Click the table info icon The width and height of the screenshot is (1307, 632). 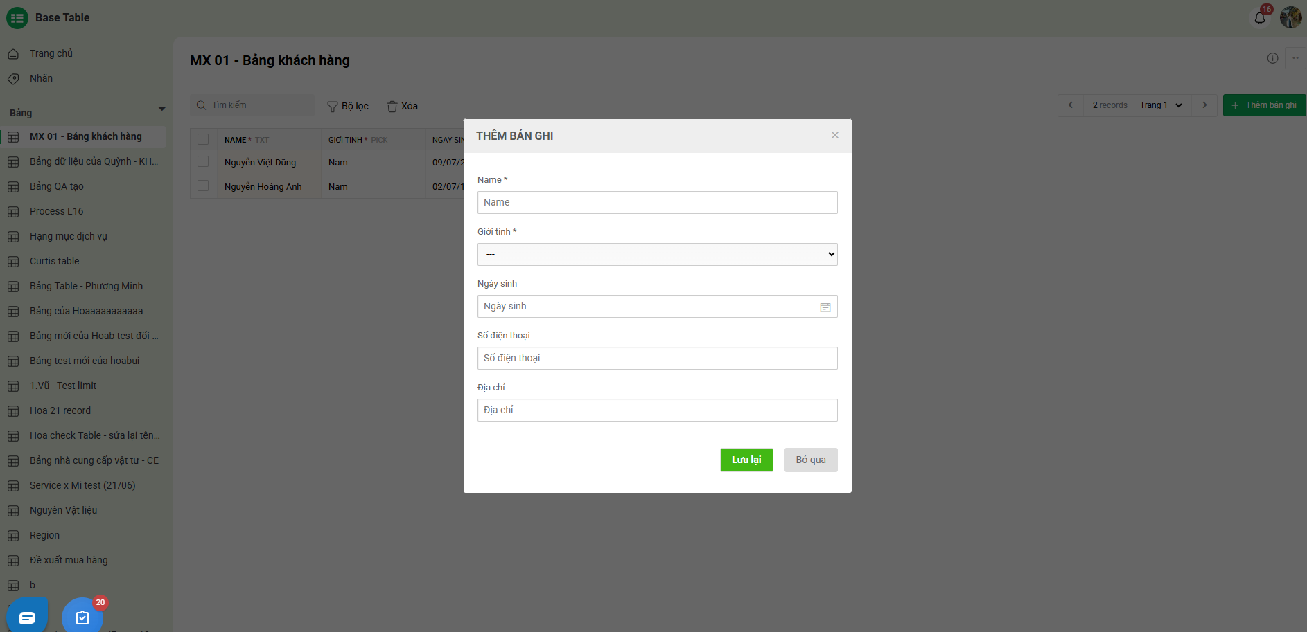tap(1272, 58)
